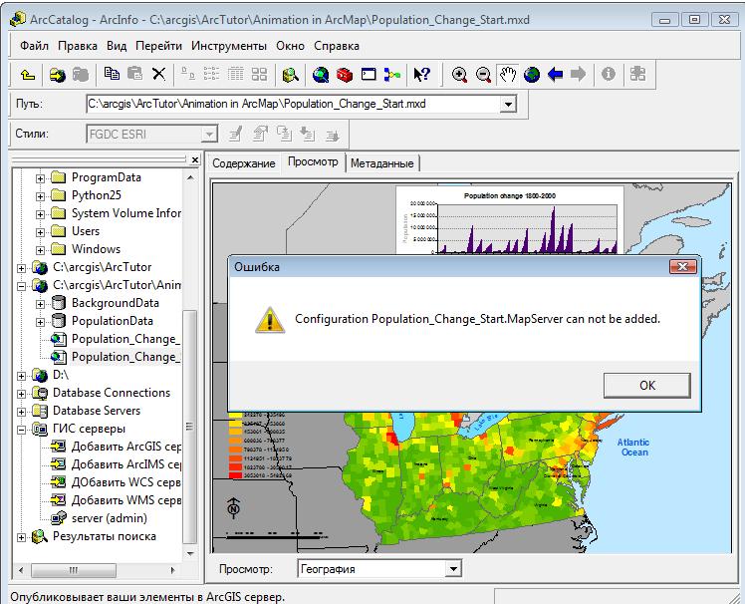Click catalog tree vertical scrollbar thumb

[189, 427]
